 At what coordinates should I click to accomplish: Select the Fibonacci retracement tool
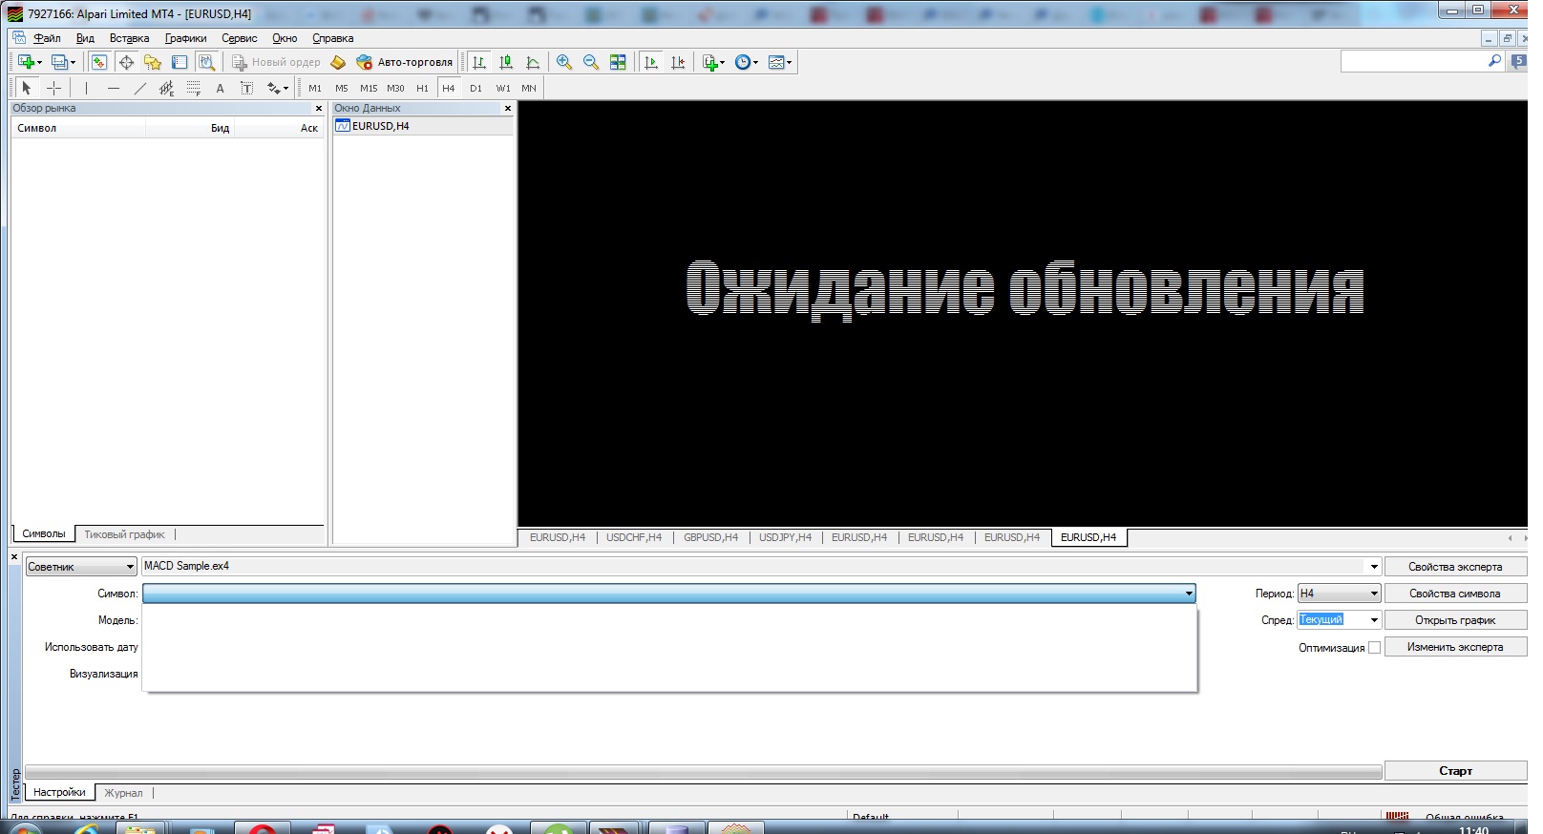click(x=193, y=88)
